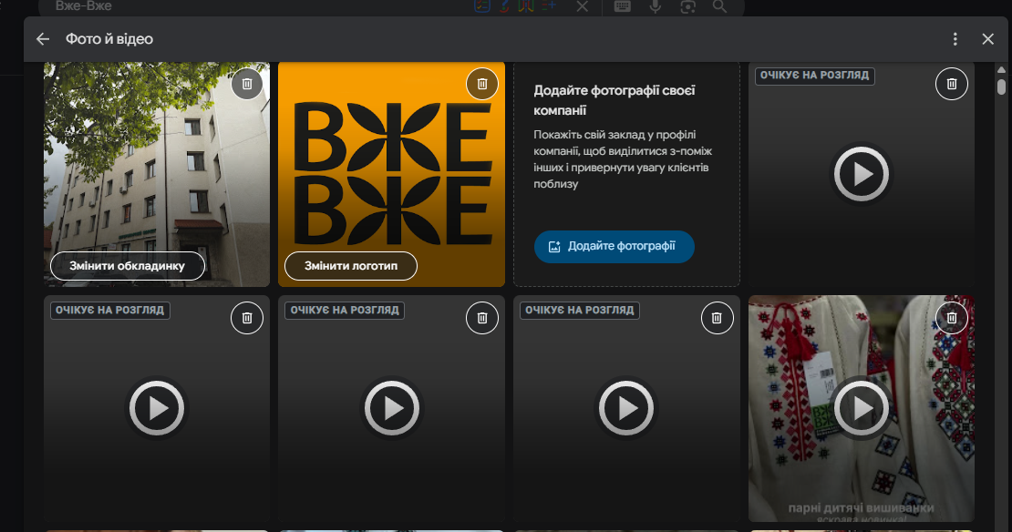
Task: Delete the third pending video in second row
Action: click(x=717, y=318)
